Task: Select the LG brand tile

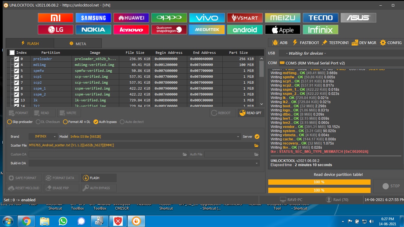Action: [56, 30]
